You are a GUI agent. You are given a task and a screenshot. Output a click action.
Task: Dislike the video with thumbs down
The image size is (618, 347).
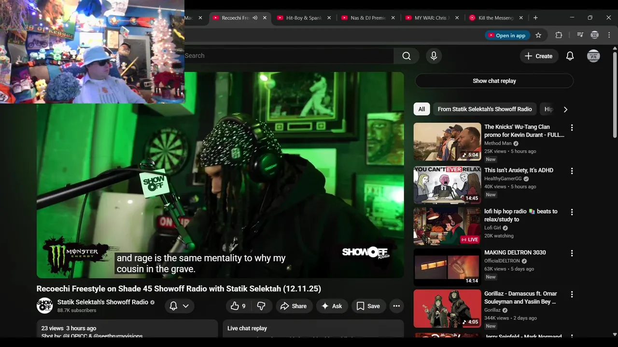[x=261, y=306]
